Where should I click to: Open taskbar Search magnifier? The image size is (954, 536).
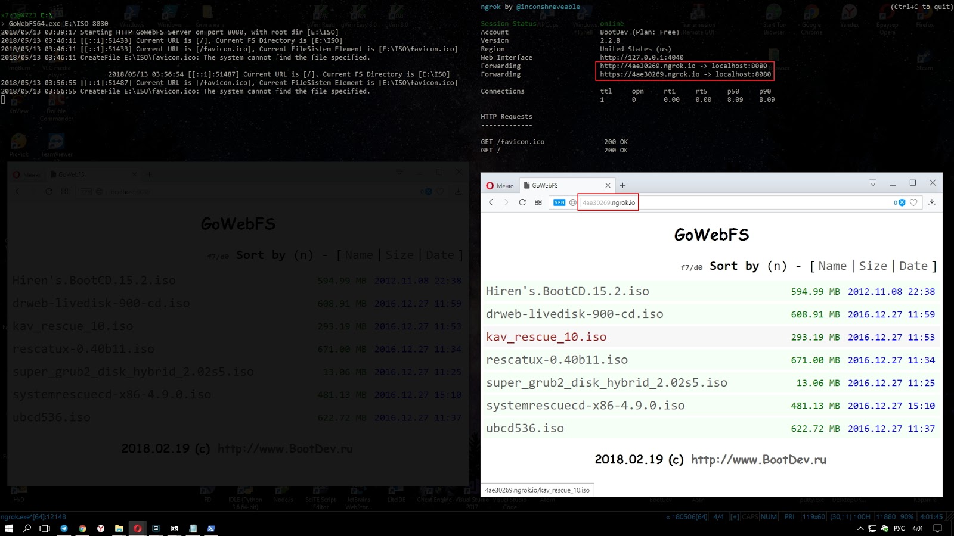pyautogui.click(x=27, y=528)
